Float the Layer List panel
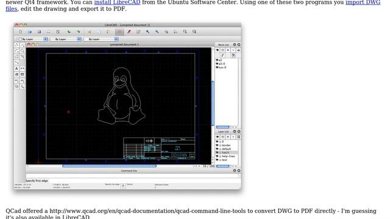Viewport: 390px width, 219px height. click(x=234, y=131)
